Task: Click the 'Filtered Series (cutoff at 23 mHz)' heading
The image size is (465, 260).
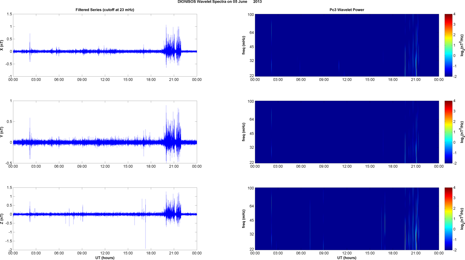Action: (x=105, y=10)
